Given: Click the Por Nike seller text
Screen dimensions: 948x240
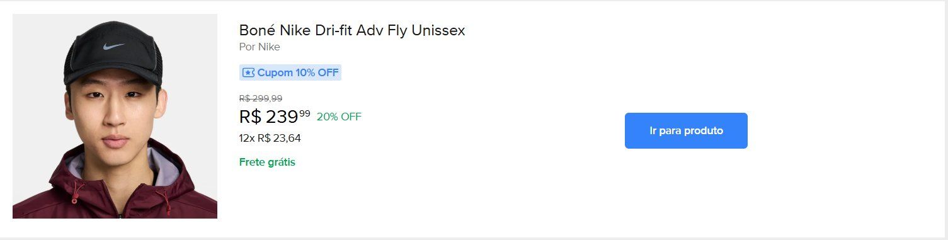Looking at the screenshot, I should point(260,47).
